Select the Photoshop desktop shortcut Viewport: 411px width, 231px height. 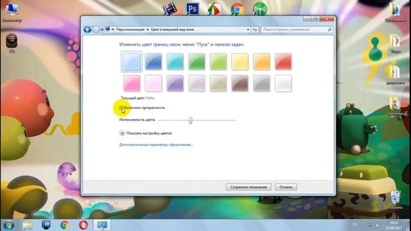tap(192, 8)
